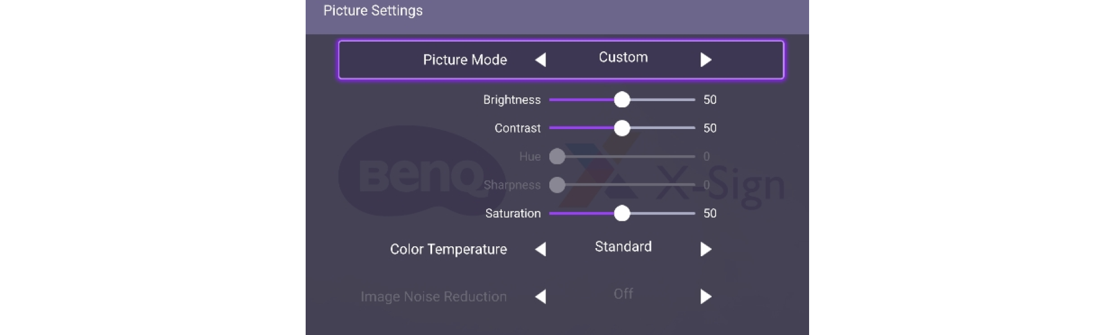Image resolution: width=1098 pixels, height=335 pixels.
Task: Click the Saturation slider handle
Action: (x=622, y=213)
